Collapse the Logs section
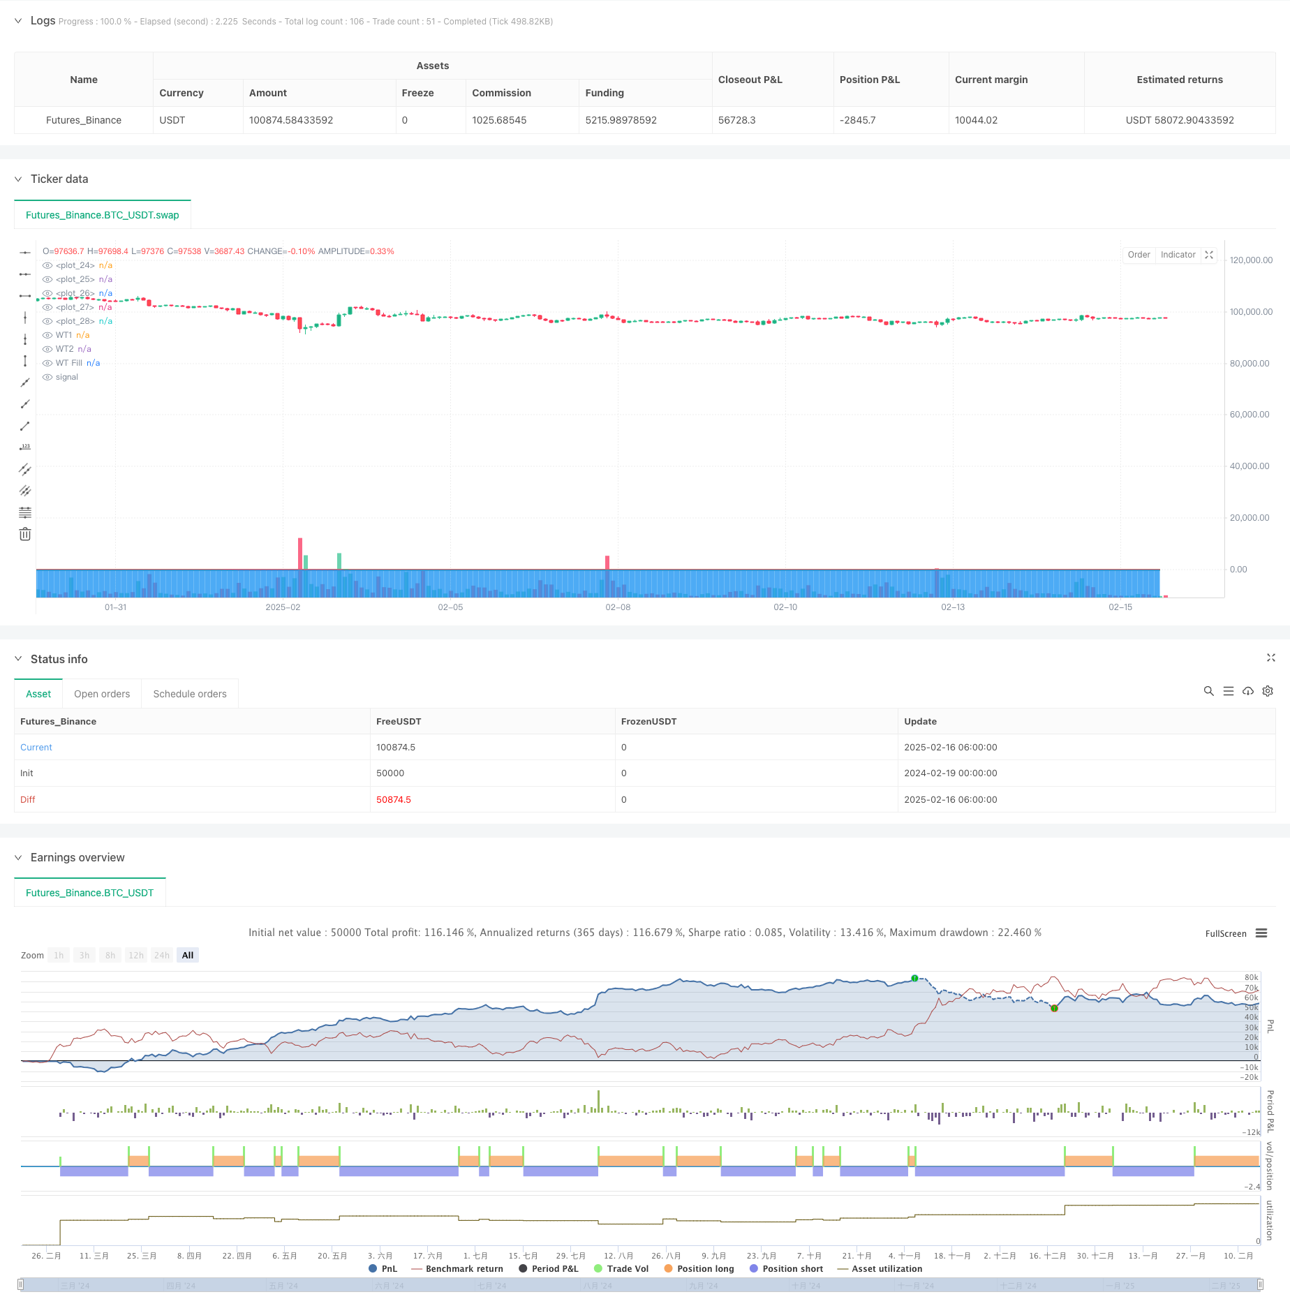This screenshot has height=1313, width=1290. pyautogui.click(x=18, y=21)
